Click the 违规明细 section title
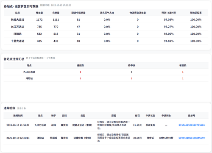The height and width of the screenshot is (153, 212). click(9, 108)
